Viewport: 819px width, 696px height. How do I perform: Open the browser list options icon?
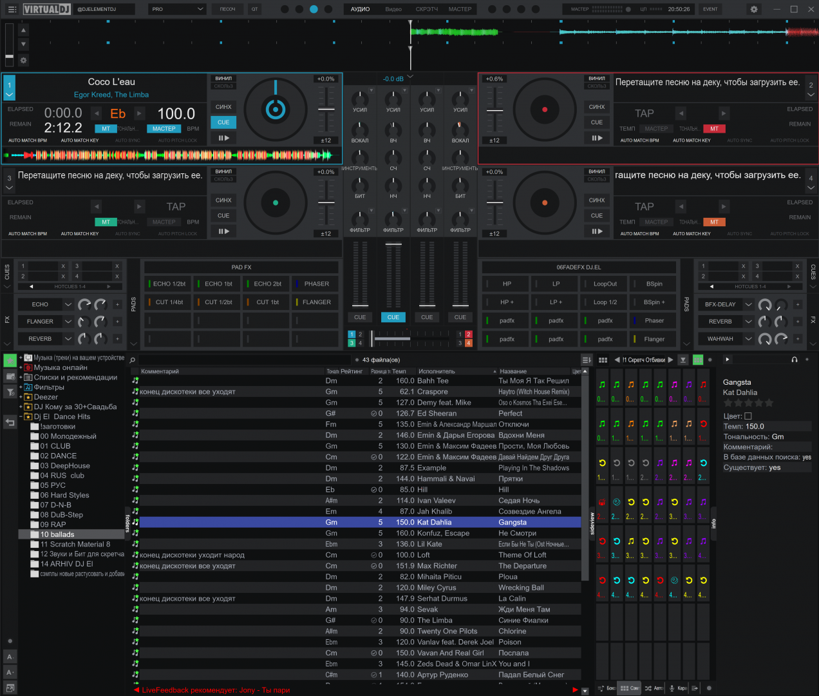point(586,360)
